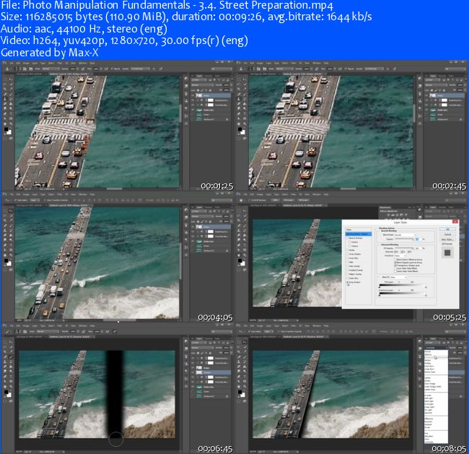The image size is (469, 454).
Task: Toggle Preview checkbox in Layer Style dialog
Action: click(x=443, y=244)
